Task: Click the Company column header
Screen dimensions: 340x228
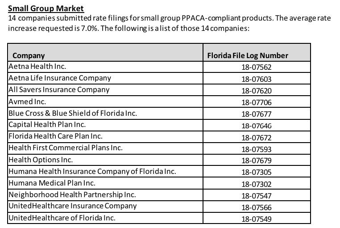Action: tap(29, 55)
